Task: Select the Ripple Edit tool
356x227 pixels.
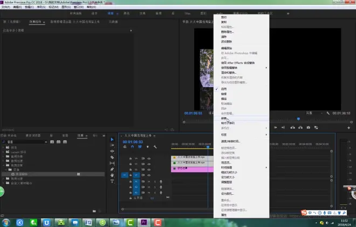Action: point(112,151)
